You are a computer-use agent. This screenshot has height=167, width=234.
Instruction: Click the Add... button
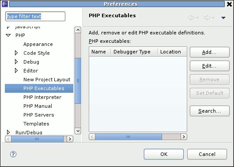210,52
